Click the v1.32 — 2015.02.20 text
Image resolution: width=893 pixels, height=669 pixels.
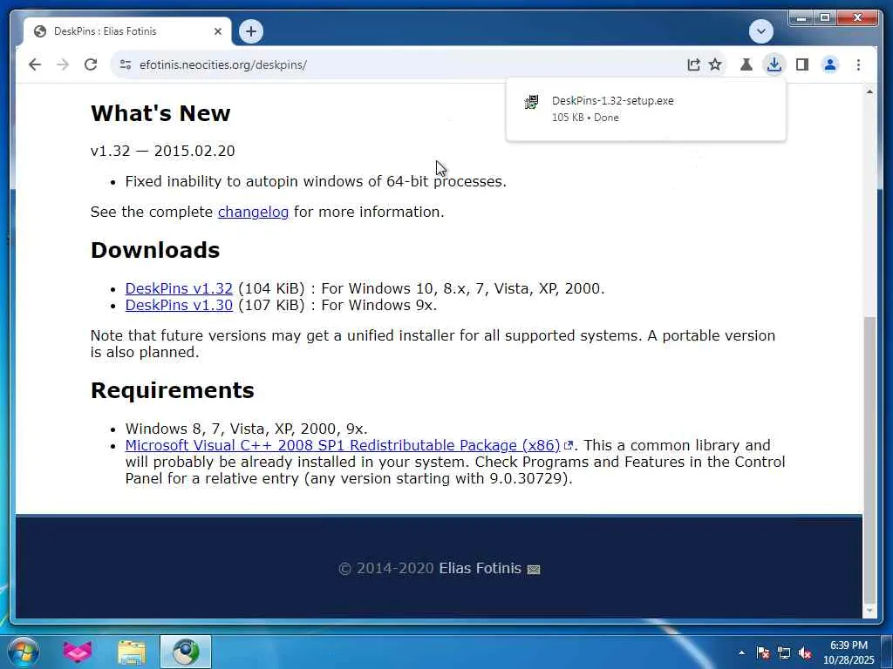coord(162,151)
